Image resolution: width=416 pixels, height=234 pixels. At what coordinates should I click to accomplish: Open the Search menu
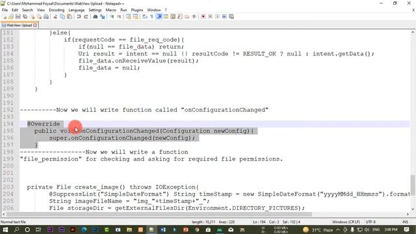[27, 10]
